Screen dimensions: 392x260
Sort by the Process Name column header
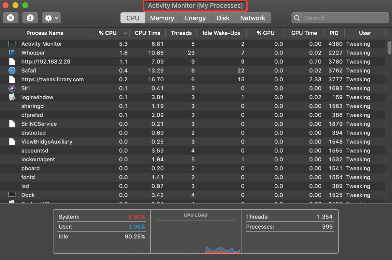pos(45,33)
